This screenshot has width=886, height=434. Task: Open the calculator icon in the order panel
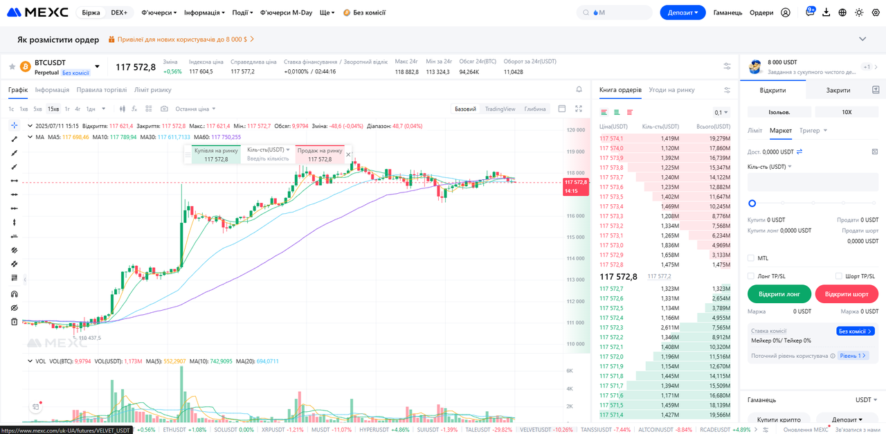[875, 152]
